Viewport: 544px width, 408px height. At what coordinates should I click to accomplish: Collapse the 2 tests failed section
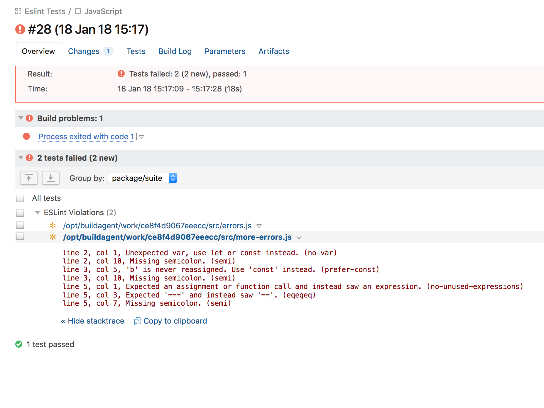tap(21, 158)
